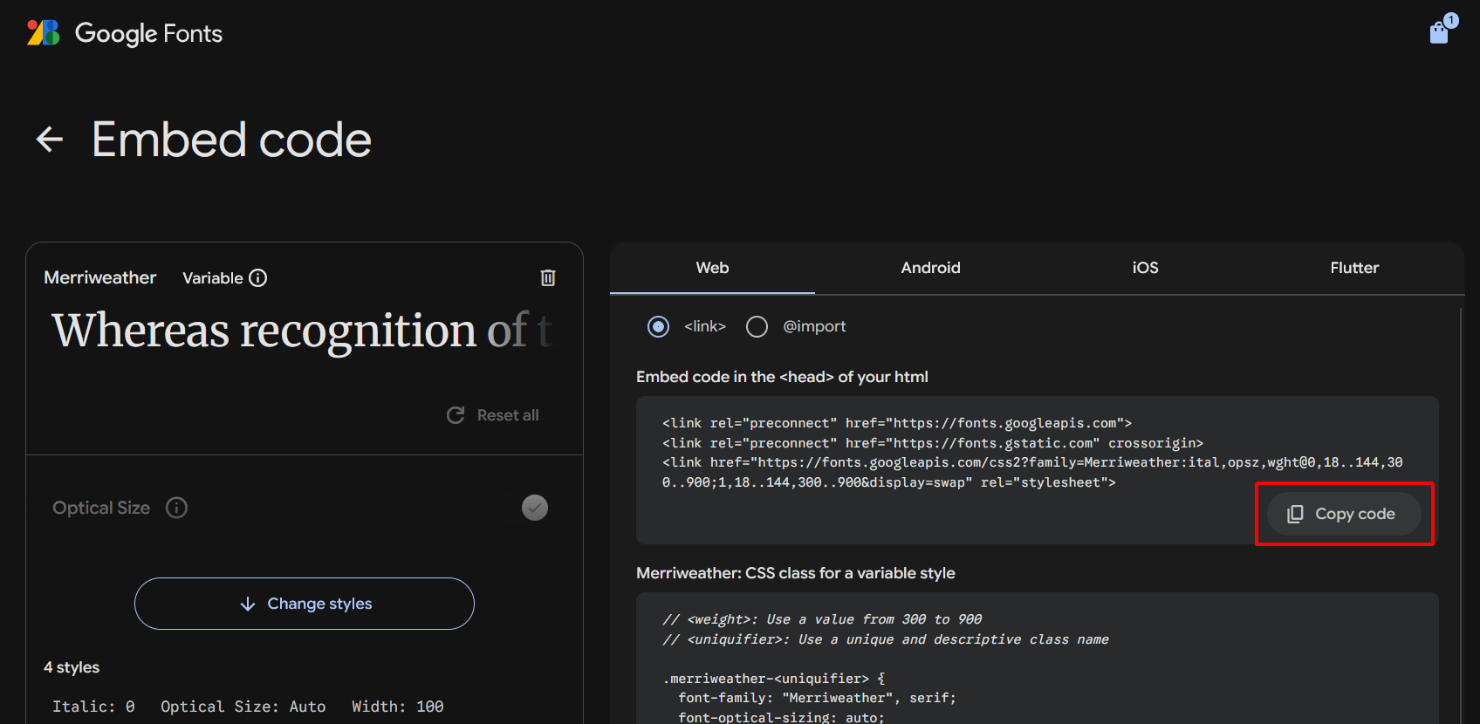Click the Reset all refresh icon
The width and height of the screenshot is (1480, 724).
click(456, 415)
